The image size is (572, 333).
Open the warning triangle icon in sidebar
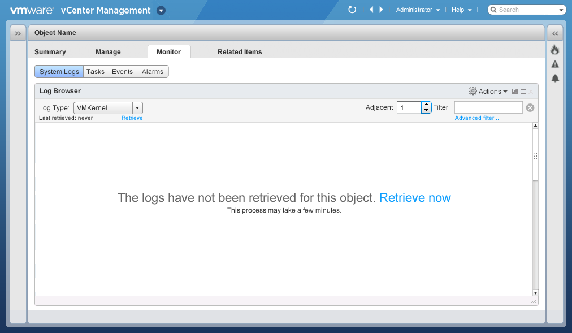555,64
